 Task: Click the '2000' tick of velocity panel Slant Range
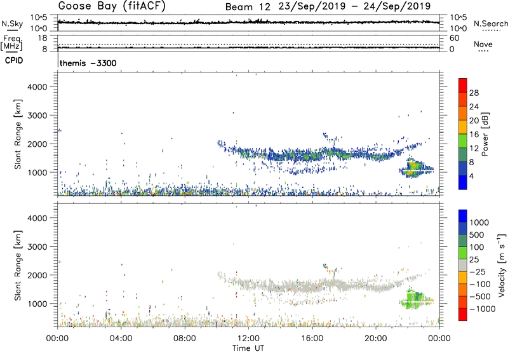37,275
